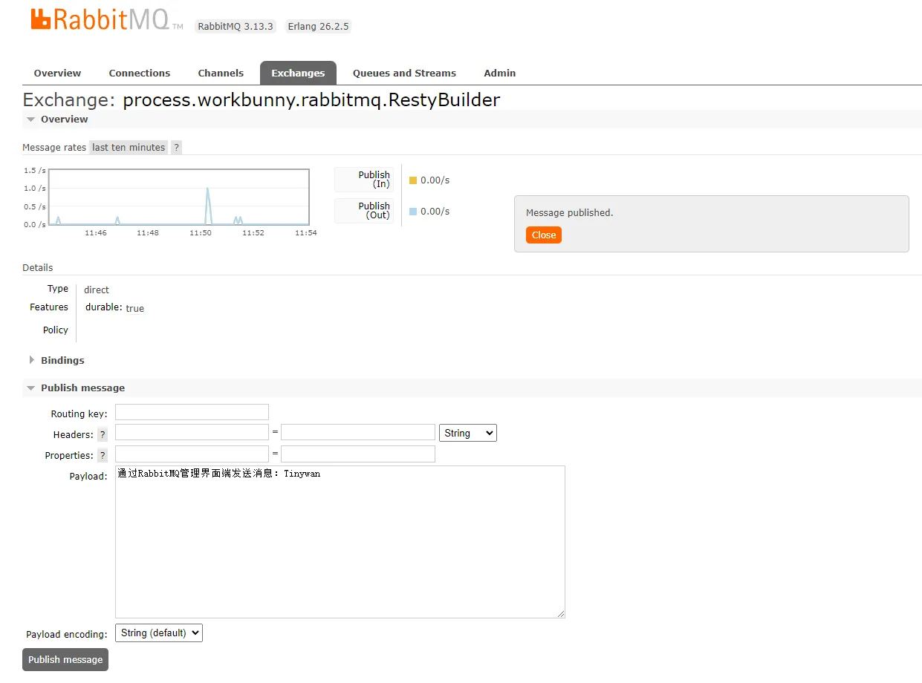Click the message rates chart
Image resolution: width=922 pixels, height=683 pixels.
pos(179,197)
